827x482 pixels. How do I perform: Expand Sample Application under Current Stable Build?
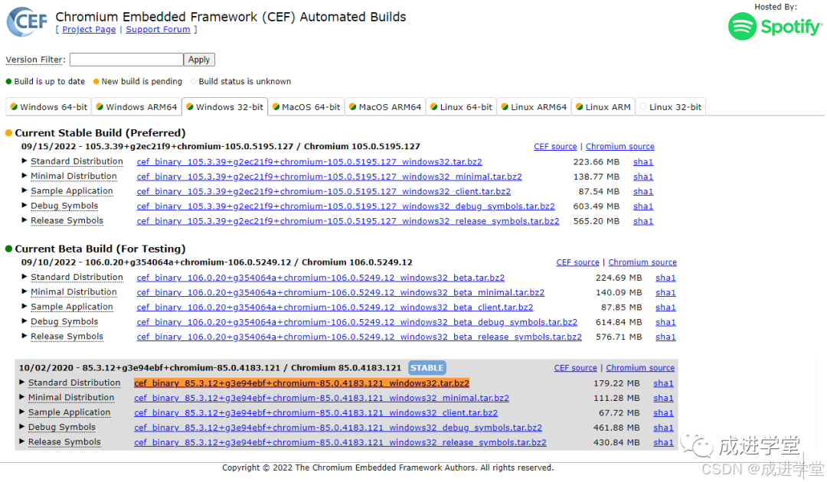coord(72,191)
